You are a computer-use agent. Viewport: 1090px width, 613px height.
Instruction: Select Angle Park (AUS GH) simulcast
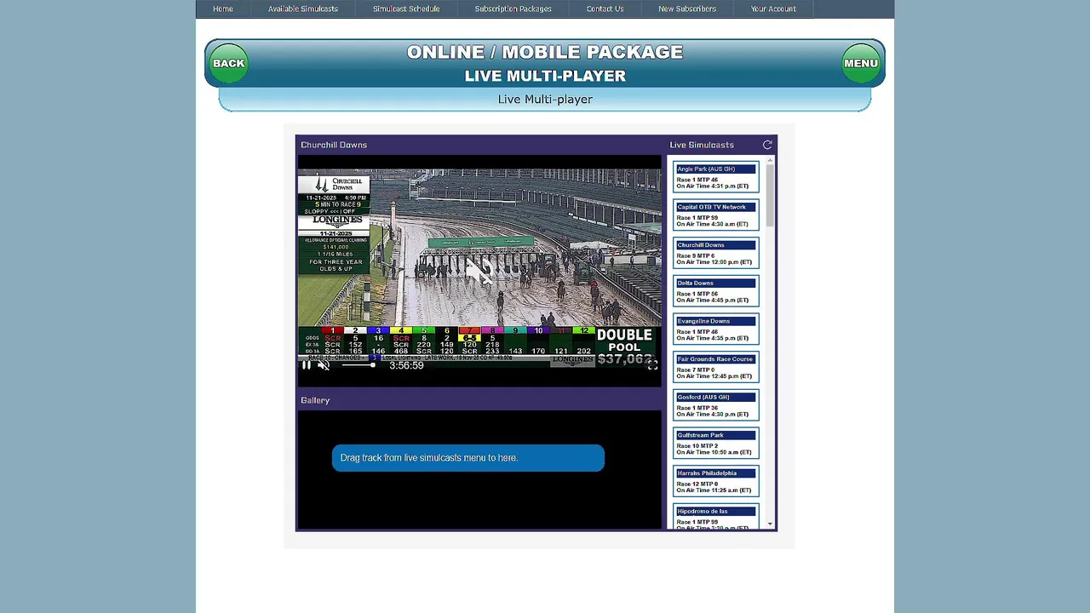(716, 177)
